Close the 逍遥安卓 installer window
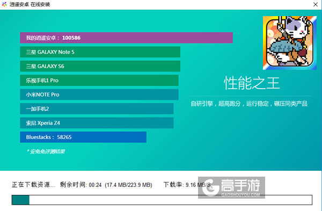Image resolution: width=322 pixels, height=211 pixels. click(x=316, y=4)
